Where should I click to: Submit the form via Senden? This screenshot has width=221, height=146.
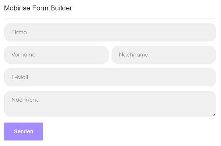coord(24,132)
